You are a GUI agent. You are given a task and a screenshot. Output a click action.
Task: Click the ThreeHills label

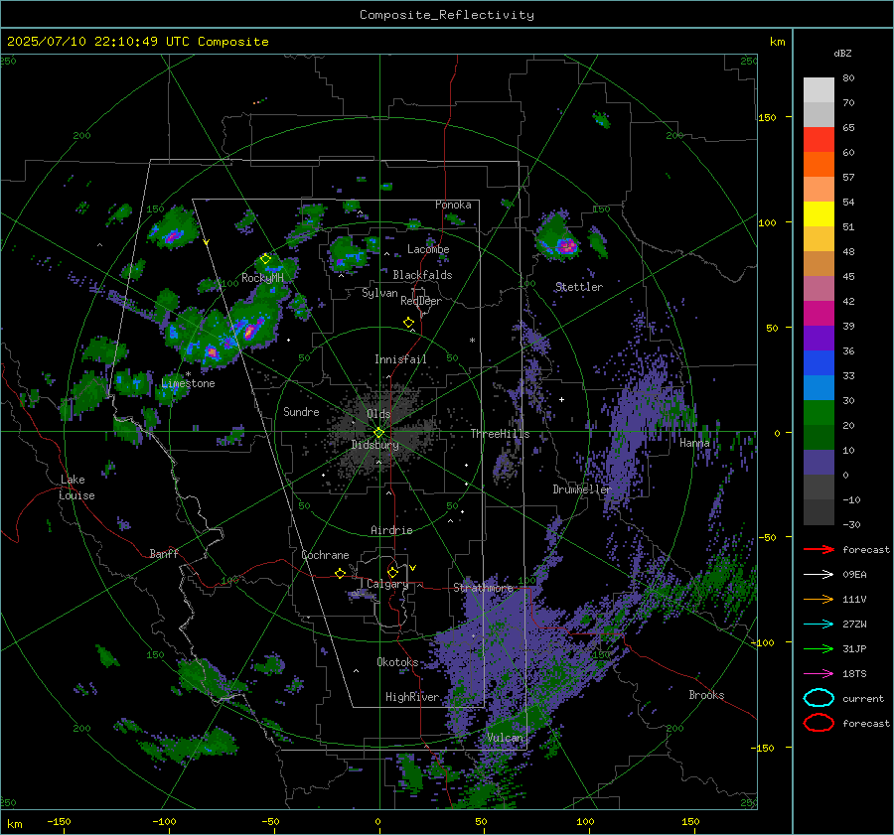pos(500,434)
